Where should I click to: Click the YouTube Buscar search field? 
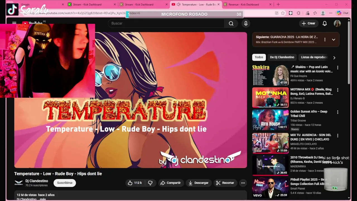click(166, 23)
